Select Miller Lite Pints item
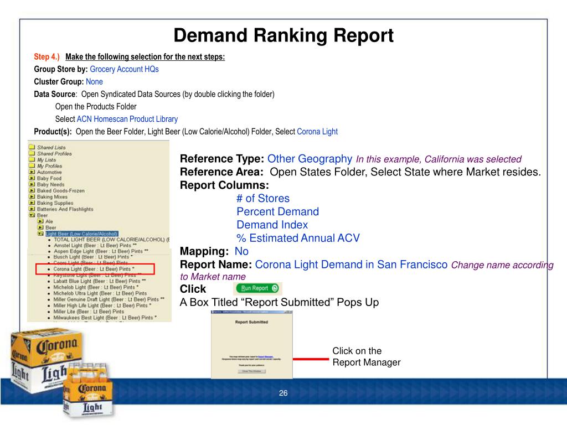 point(89,312)
